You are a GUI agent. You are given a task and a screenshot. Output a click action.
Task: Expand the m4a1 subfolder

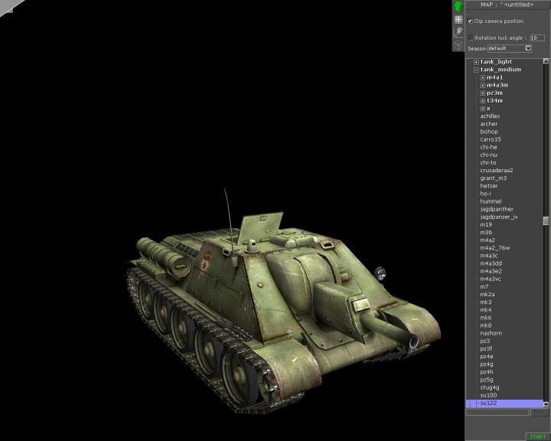pos(483,77)
